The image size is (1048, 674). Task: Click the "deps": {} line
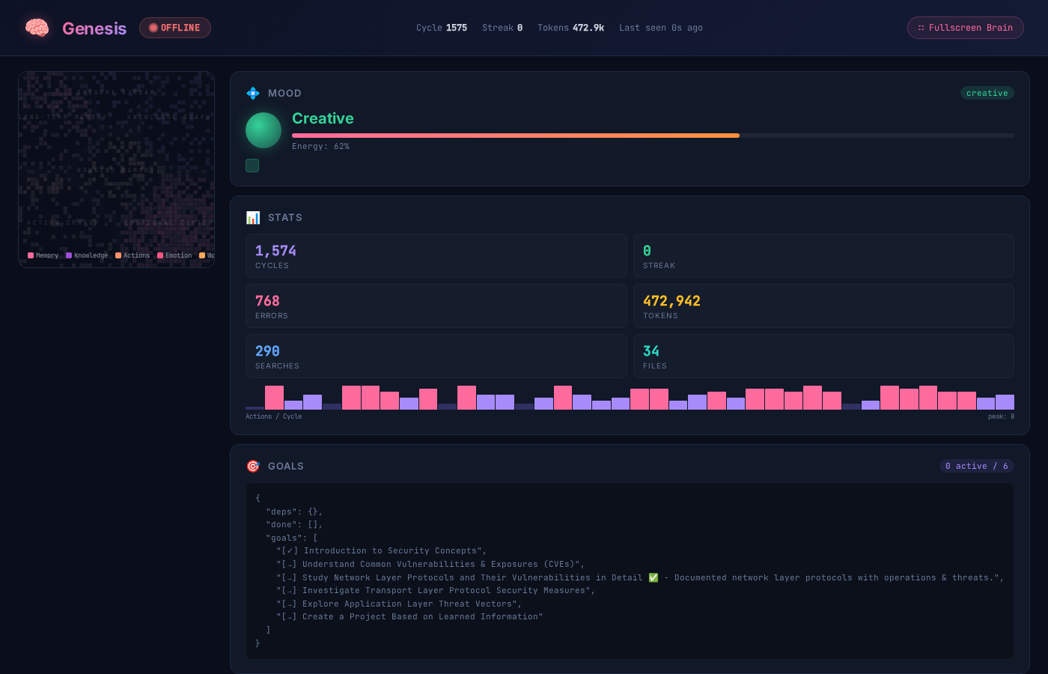[294, 512]
